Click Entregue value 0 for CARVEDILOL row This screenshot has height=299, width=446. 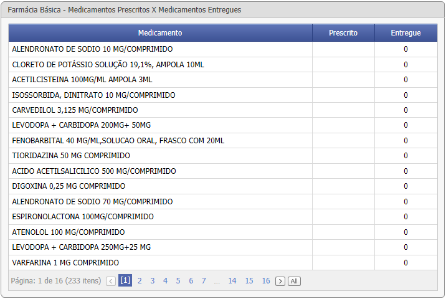pos(406,110)
